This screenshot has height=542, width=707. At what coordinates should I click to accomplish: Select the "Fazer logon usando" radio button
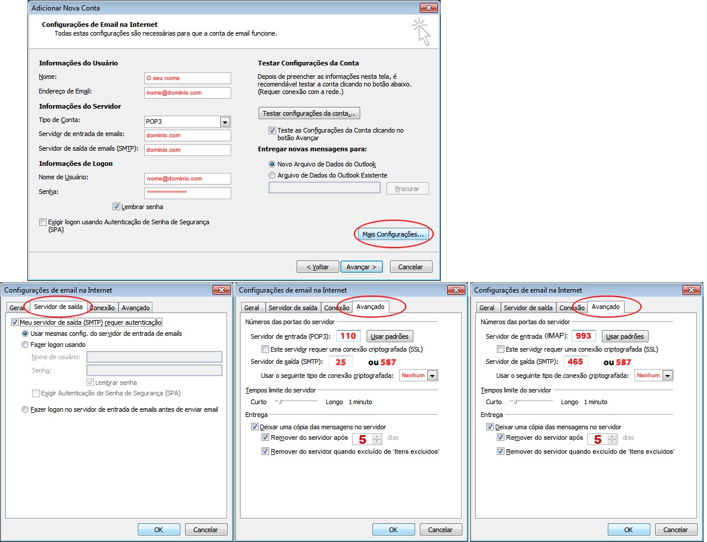coord(25,345)
